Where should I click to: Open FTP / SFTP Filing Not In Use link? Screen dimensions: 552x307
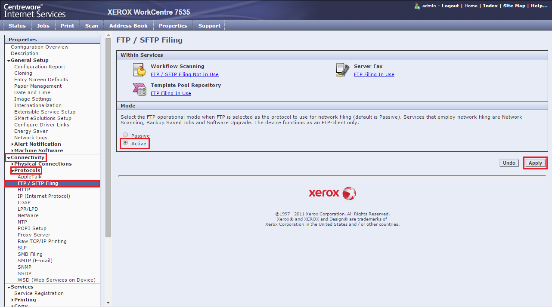pyautogui.click(x=184, y=74)
